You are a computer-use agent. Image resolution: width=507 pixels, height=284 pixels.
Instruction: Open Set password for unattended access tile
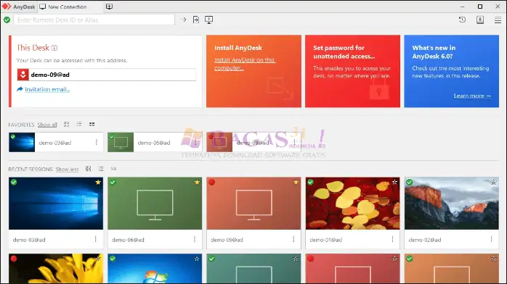(x=352, y=71)
